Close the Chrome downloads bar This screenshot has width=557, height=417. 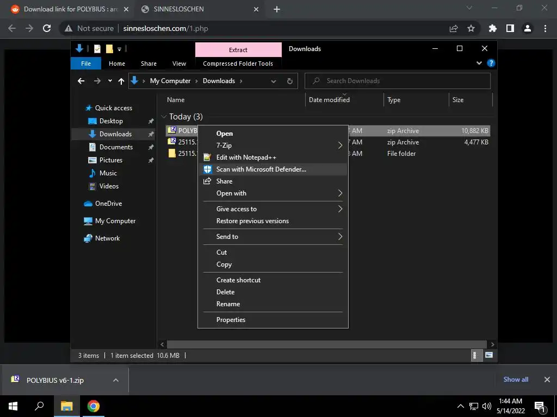click(x=547, y=380)
